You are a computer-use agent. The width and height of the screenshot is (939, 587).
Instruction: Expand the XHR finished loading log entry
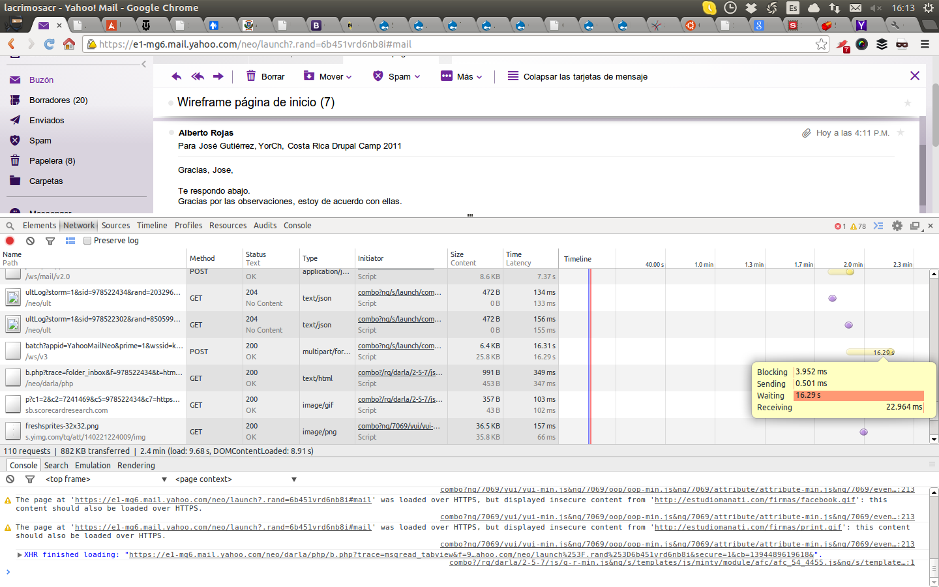[20, 555]
